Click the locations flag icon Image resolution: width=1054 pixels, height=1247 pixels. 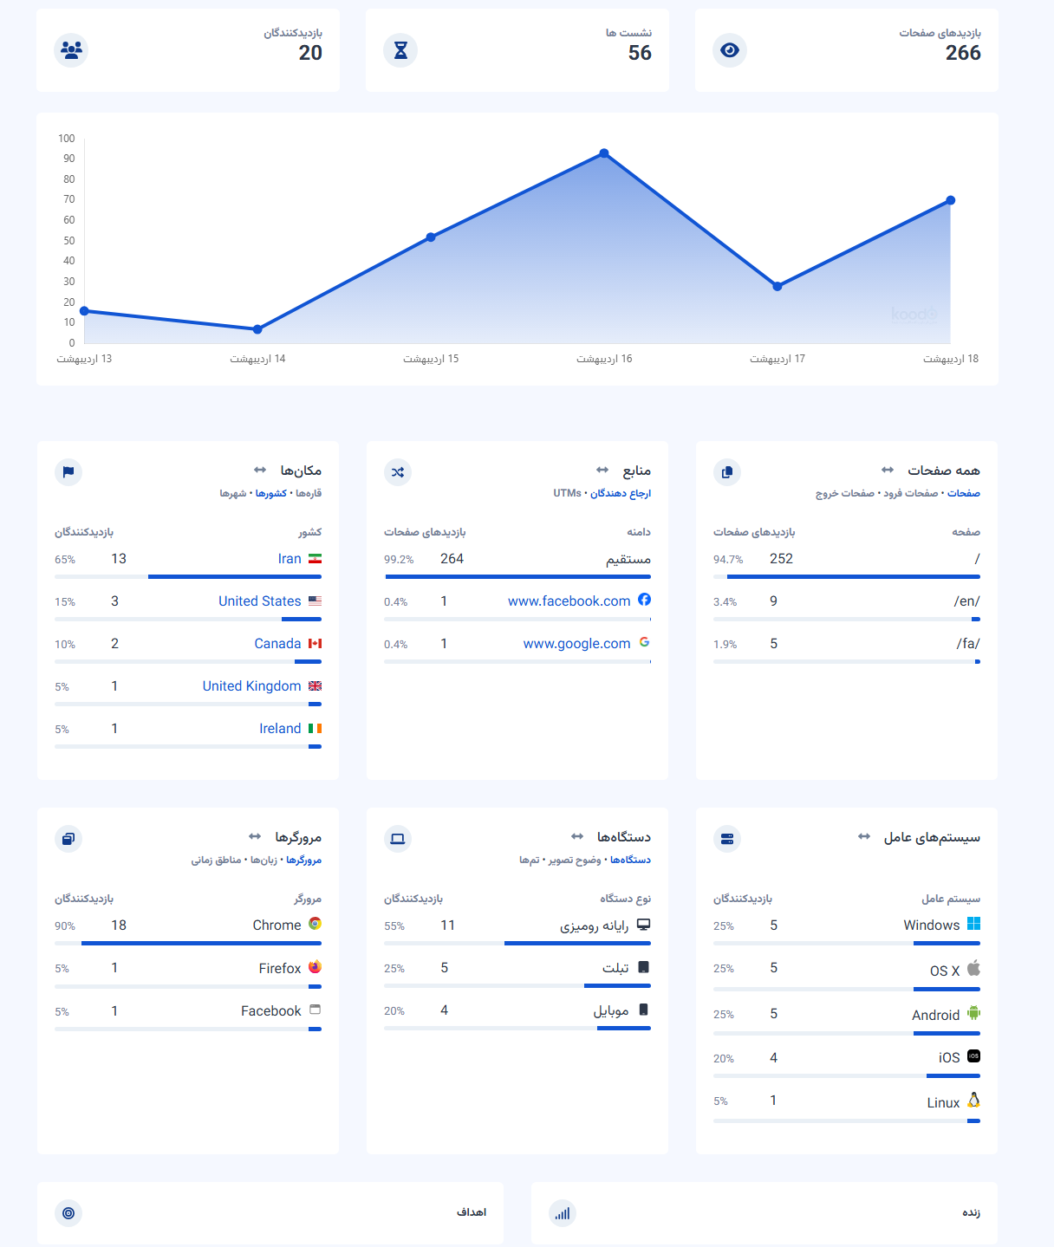coord(68,472)
